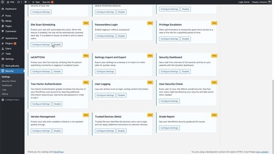
Task: Open the comments bubble in admin bar
Action: click(x=26, y=2)
